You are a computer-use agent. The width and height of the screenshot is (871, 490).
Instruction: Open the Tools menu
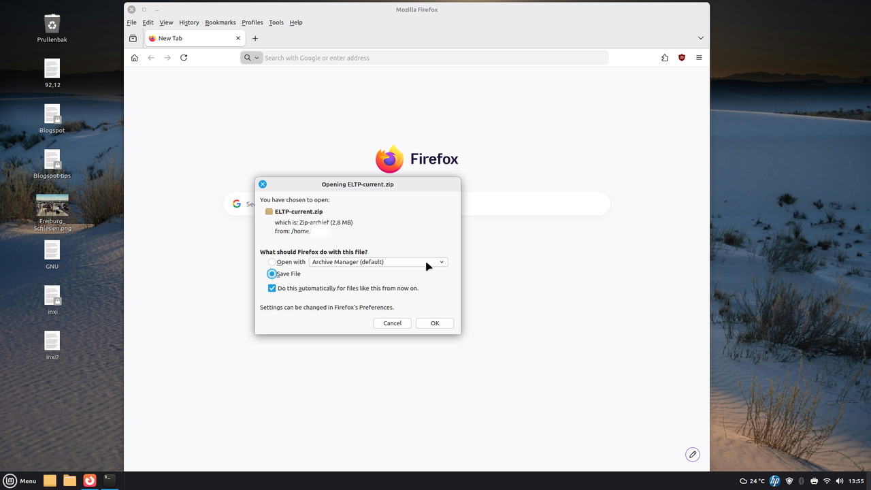pyautogui.click(x=276, y=22)
